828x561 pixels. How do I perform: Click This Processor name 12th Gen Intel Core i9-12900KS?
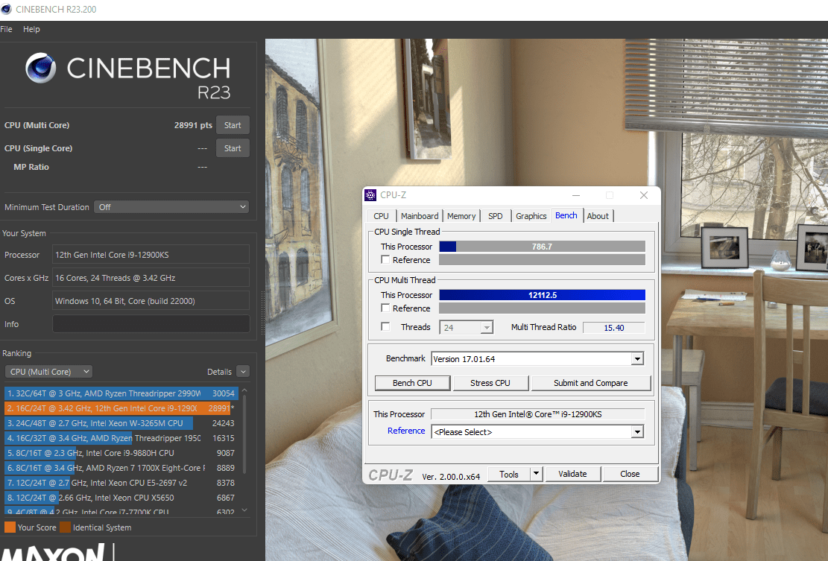point(537,414)
